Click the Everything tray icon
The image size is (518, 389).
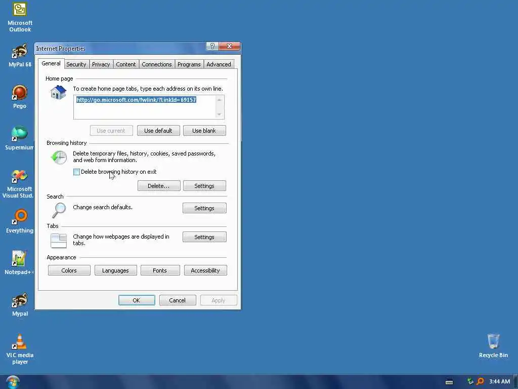480,381
